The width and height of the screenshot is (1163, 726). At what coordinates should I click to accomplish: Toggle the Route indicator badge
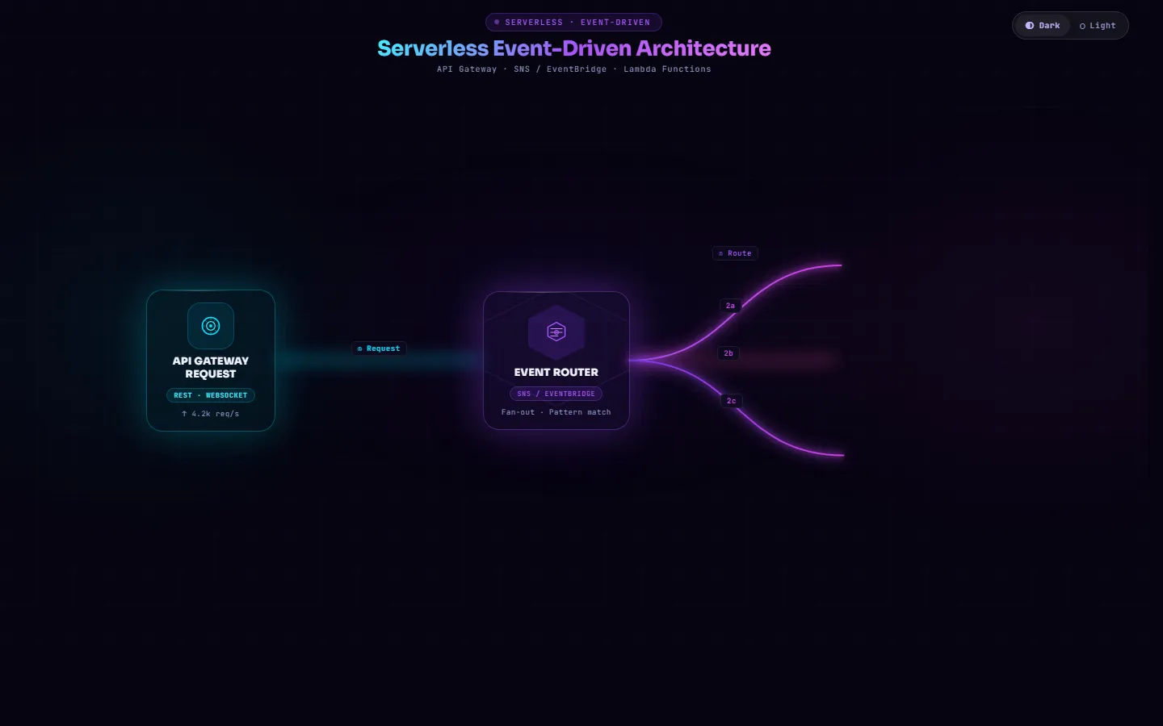click(735, 252)
